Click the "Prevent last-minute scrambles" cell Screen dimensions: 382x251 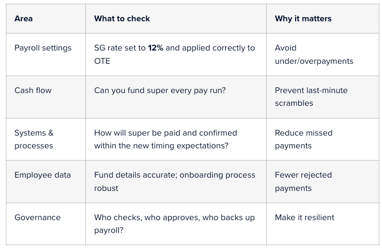[311, 97]
